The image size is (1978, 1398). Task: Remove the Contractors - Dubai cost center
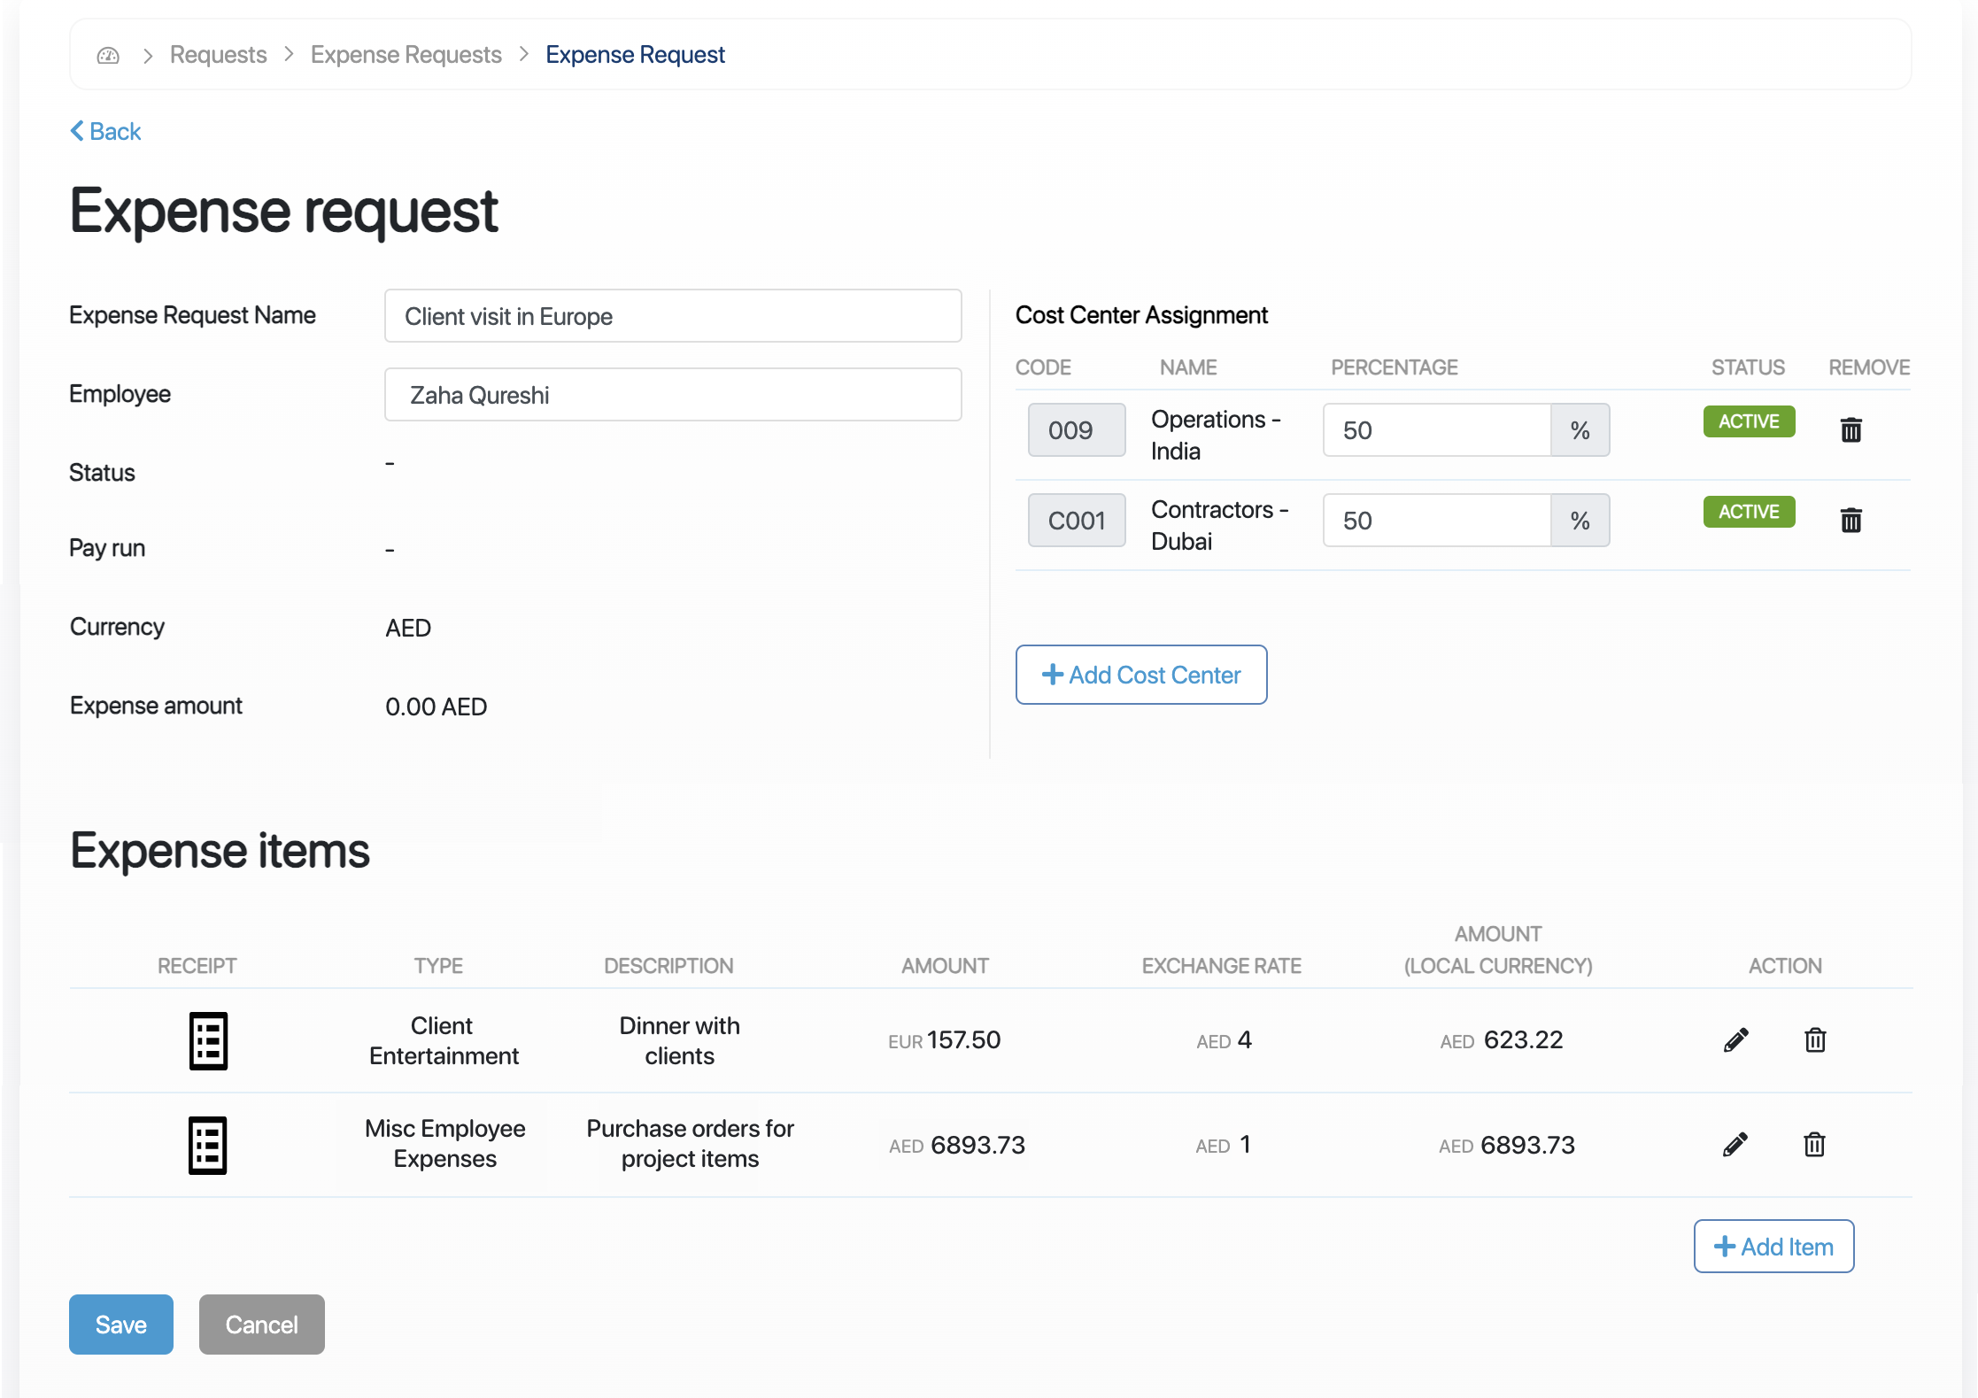[x=1851, y=521]
